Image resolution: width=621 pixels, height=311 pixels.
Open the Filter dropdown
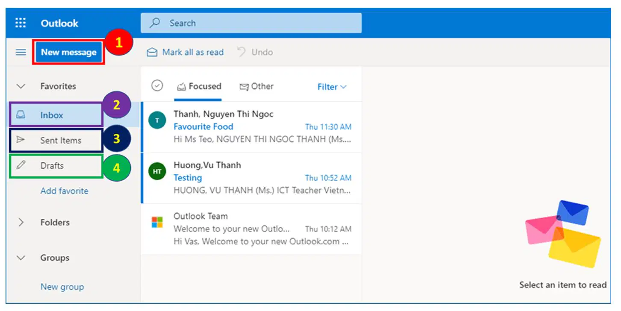click(x=332, y=87)
